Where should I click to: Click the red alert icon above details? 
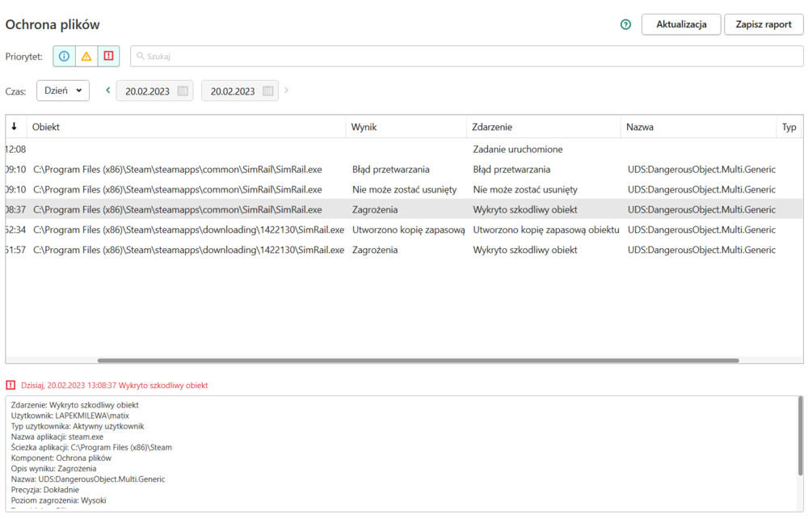point(11,386)
